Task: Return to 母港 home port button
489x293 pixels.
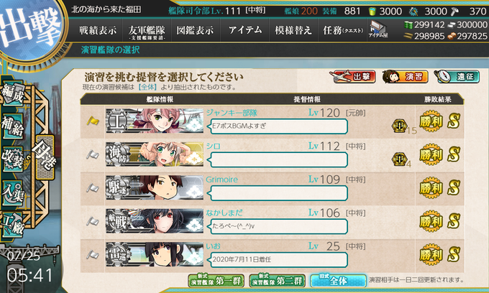Action: (x=45, y=157)
